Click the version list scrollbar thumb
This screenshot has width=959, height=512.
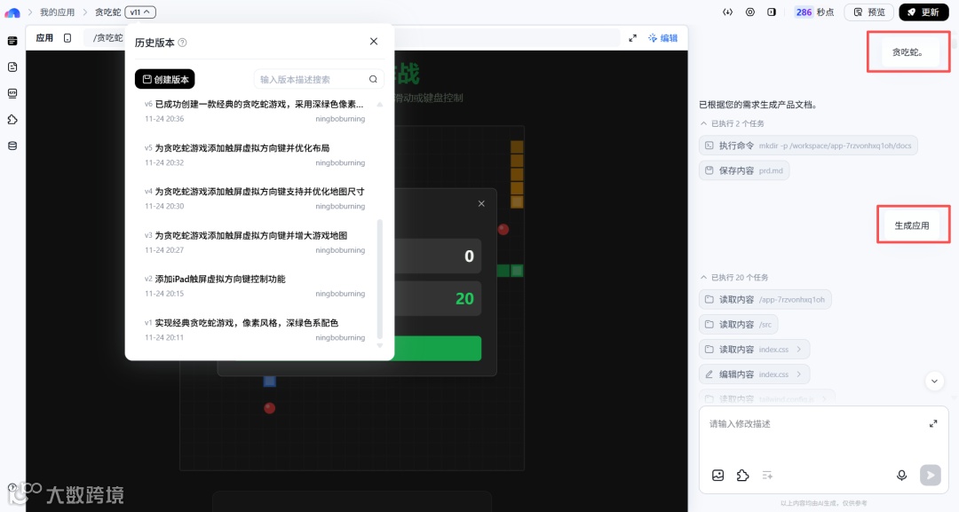pos(380,280)
